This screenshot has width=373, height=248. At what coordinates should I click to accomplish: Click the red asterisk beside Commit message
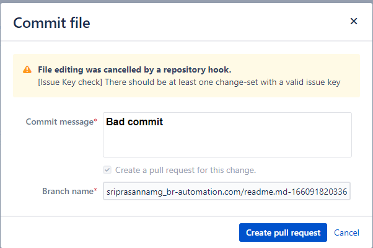click(95, 122)
